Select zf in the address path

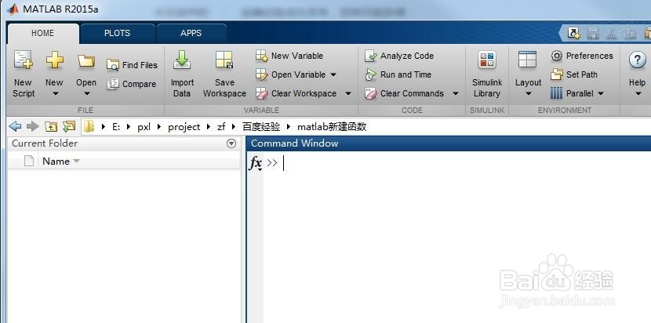coord(221,127)
